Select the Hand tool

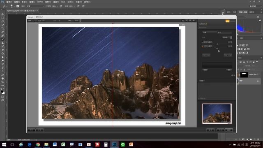pos(2,79)
